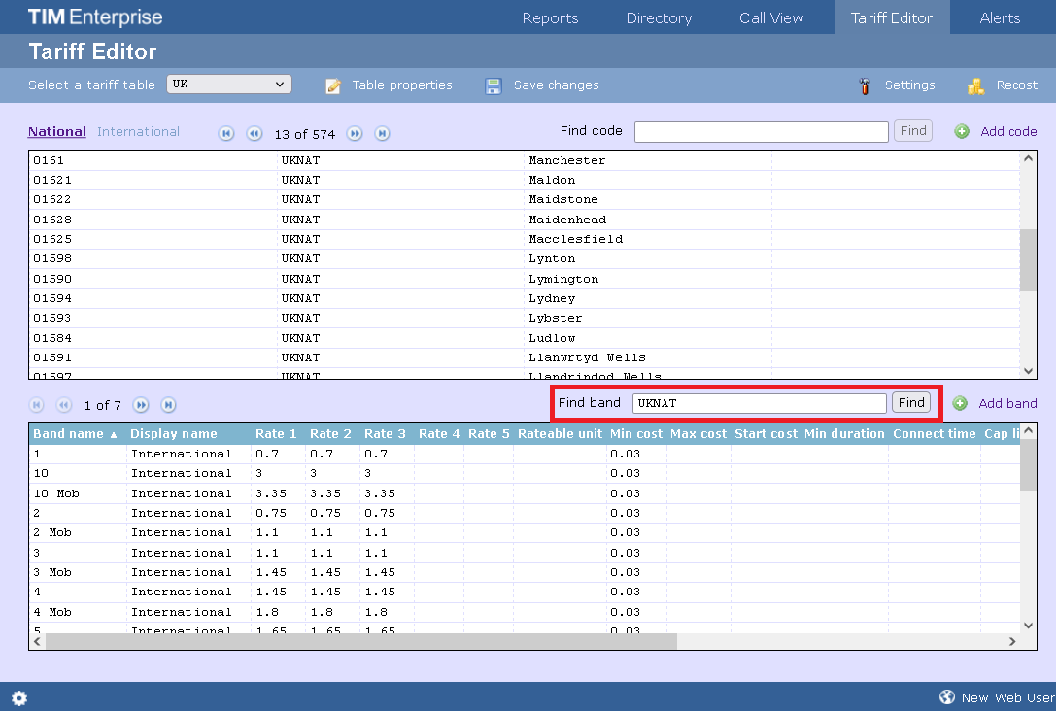Click the Connect time column header
1056x711 pixels.
935,434
